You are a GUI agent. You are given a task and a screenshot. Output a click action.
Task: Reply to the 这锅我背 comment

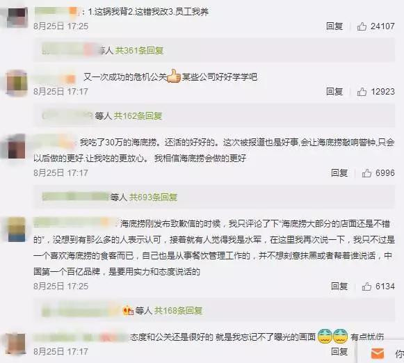pyautogui.click(x=334, y=26)
